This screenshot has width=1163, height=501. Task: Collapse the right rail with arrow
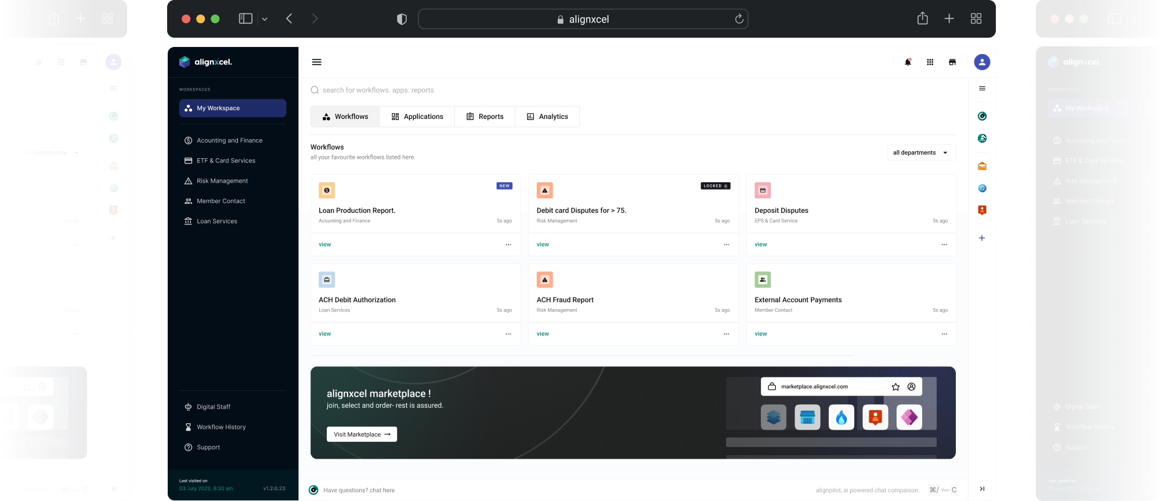click(x=982, y=489)
